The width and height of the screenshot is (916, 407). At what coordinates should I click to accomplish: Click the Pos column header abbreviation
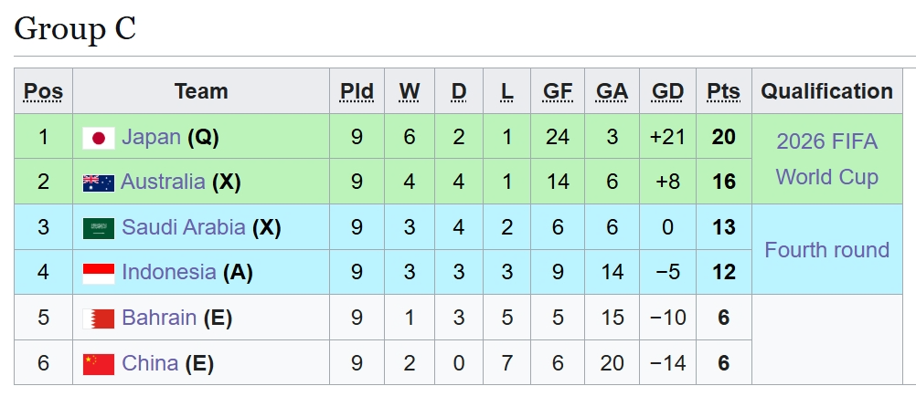pyautogui.click(x=43, y=91)
